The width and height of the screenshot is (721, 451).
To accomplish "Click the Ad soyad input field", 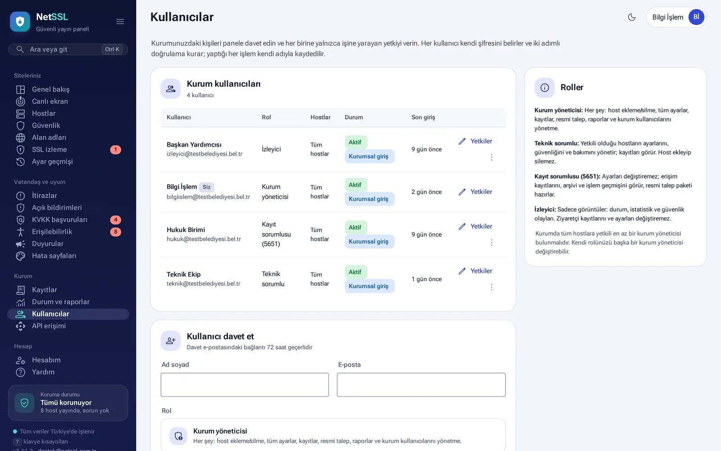I will click(x=245, y=385).
